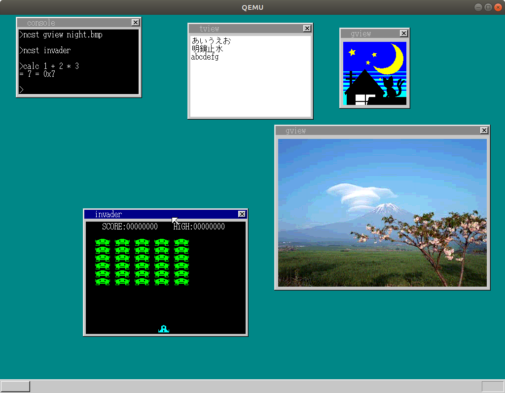Viewport: 505px width, 393px height.
Task: Click the 'calc 1 + 2 * 3' console line
Action: pyautogui.click(x=49, y=66)
